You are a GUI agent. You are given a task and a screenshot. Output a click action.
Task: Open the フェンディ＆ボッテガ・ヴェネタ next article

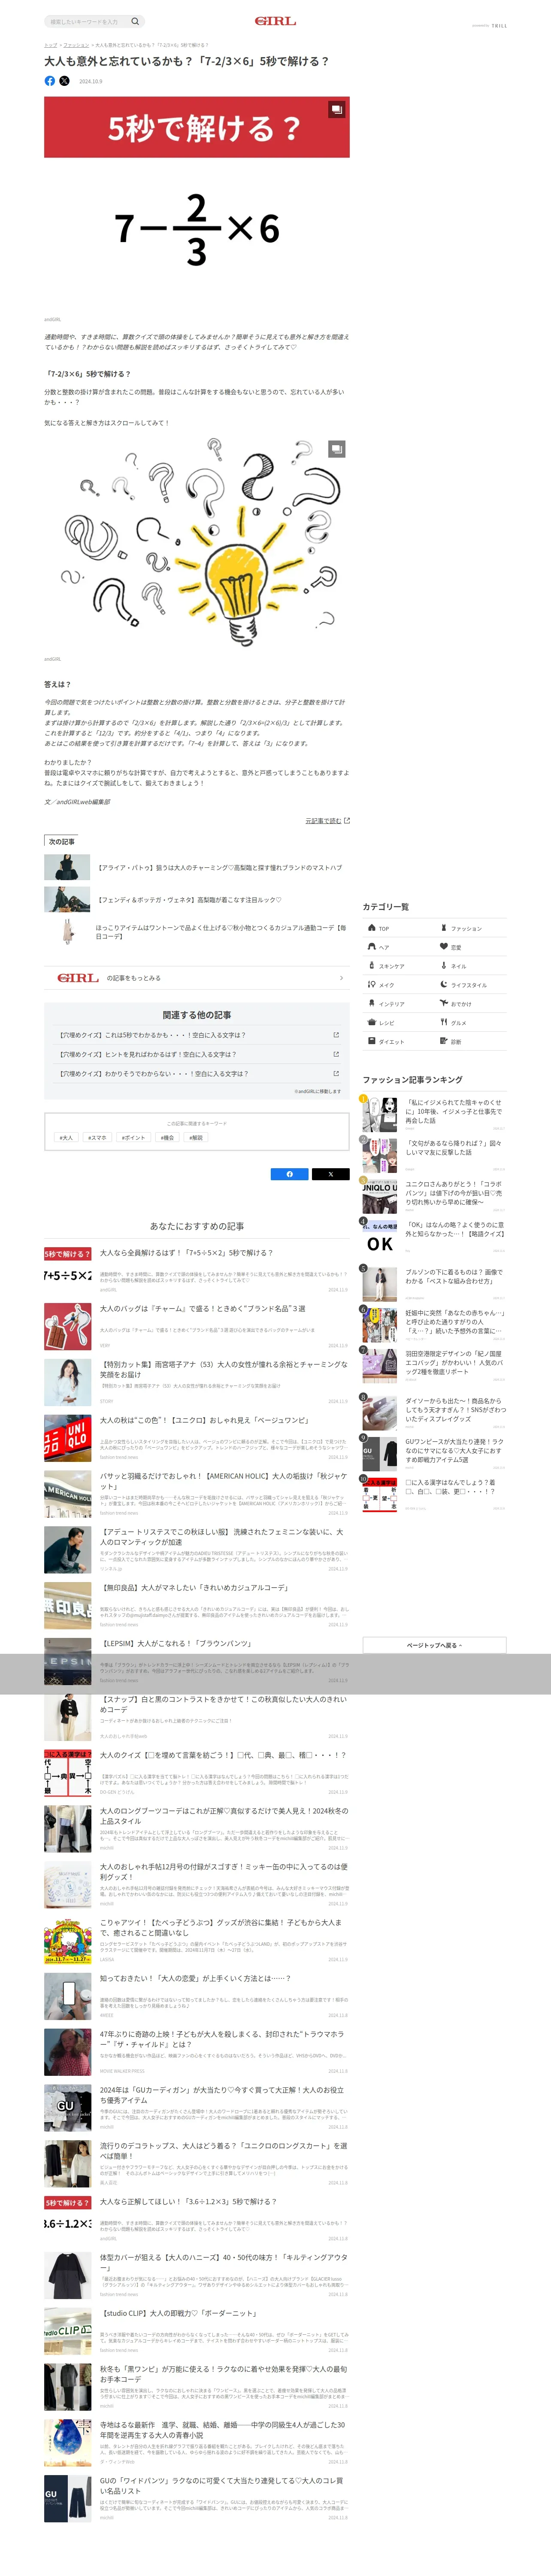pyautogui.click(x=197, y=900)
